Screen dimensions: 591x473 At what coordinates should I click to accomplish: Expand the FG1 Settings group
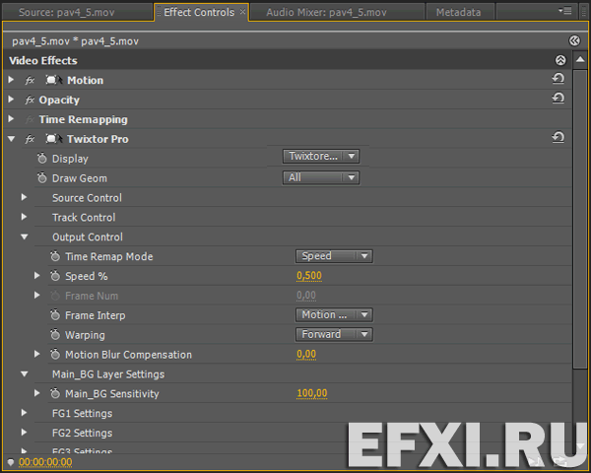point(24,413)
